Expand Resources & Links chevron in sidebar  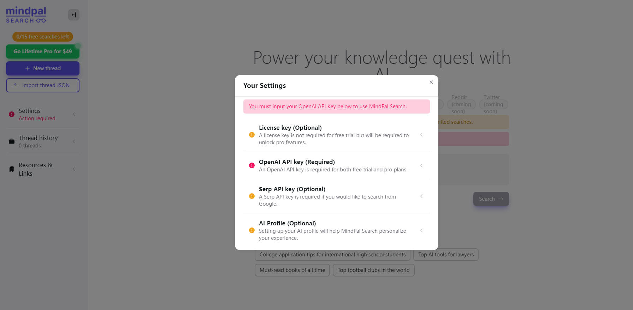click(74, 169)
